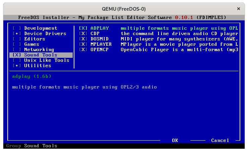Select the MPlayer movie player description

179,44
